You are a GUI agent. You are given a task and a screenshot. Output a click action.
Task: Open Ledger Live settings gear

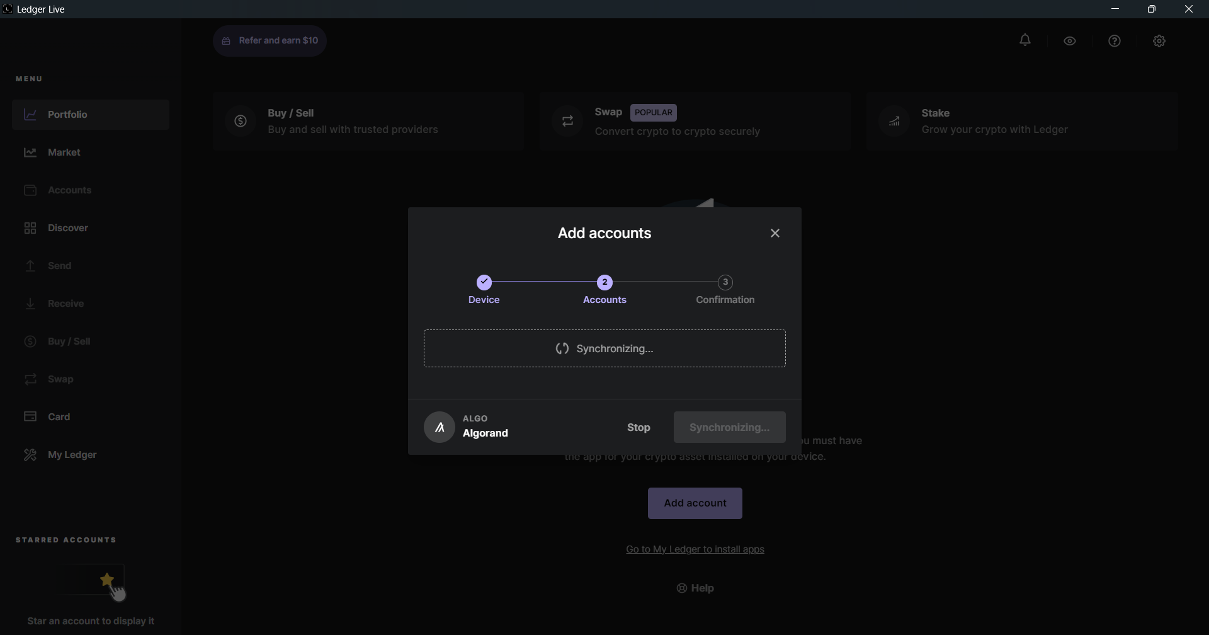tap(1159, 40)
